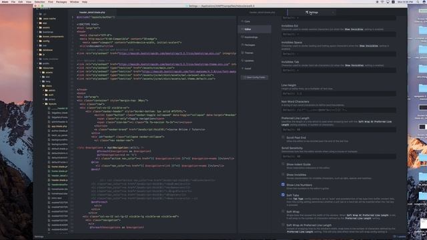Click the Non Word Characters input field
The width and height of the screenshot is (427, 240).
[x=338, y=110]
